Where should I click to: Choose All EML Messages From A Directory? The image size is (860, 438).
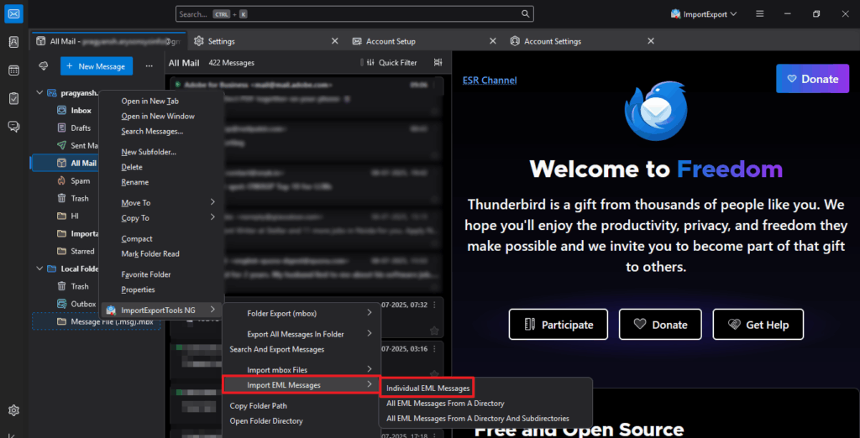tap(445, 404)
